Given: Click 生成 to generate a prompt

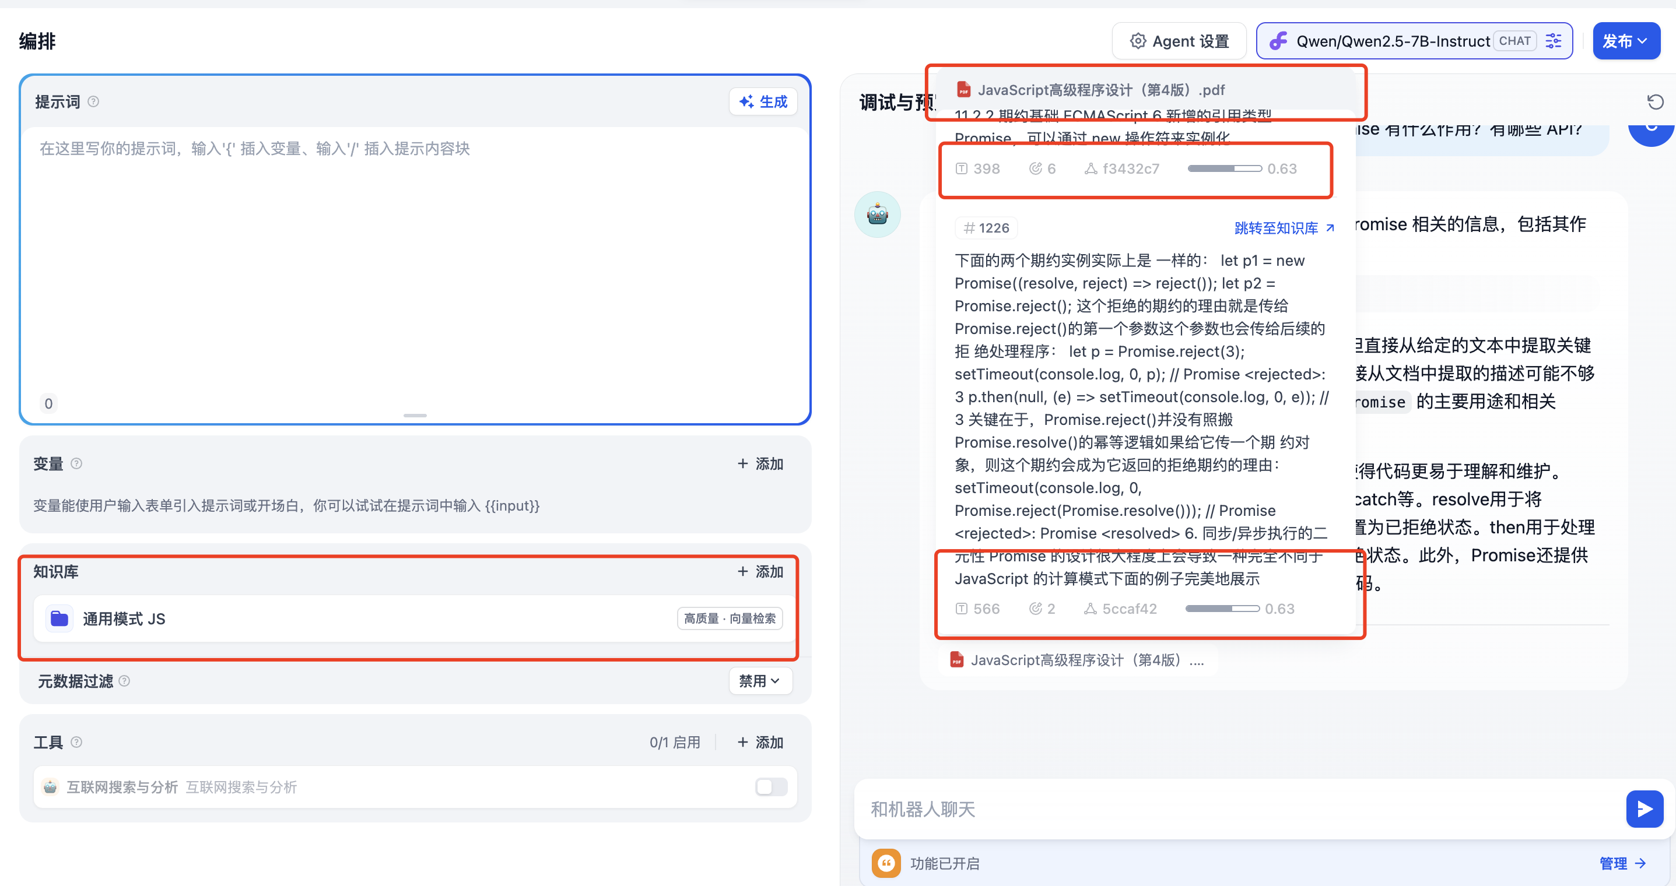Looking at the screenshot, I should 763,101.
